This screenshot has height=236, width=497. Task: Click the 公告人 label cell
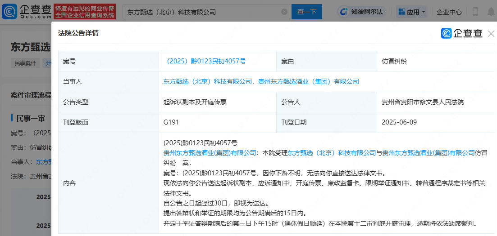point(327,102)
